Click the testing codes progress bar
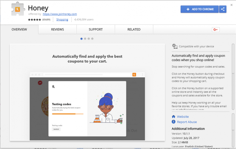This screenshot has height=149, width=236. 68,114
